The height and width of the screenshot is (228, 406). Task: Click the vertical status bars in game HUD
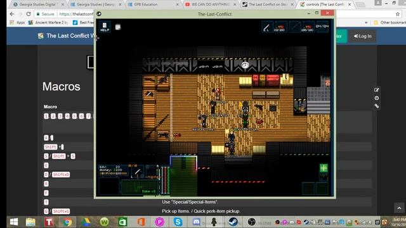click(x=166, y=180)
